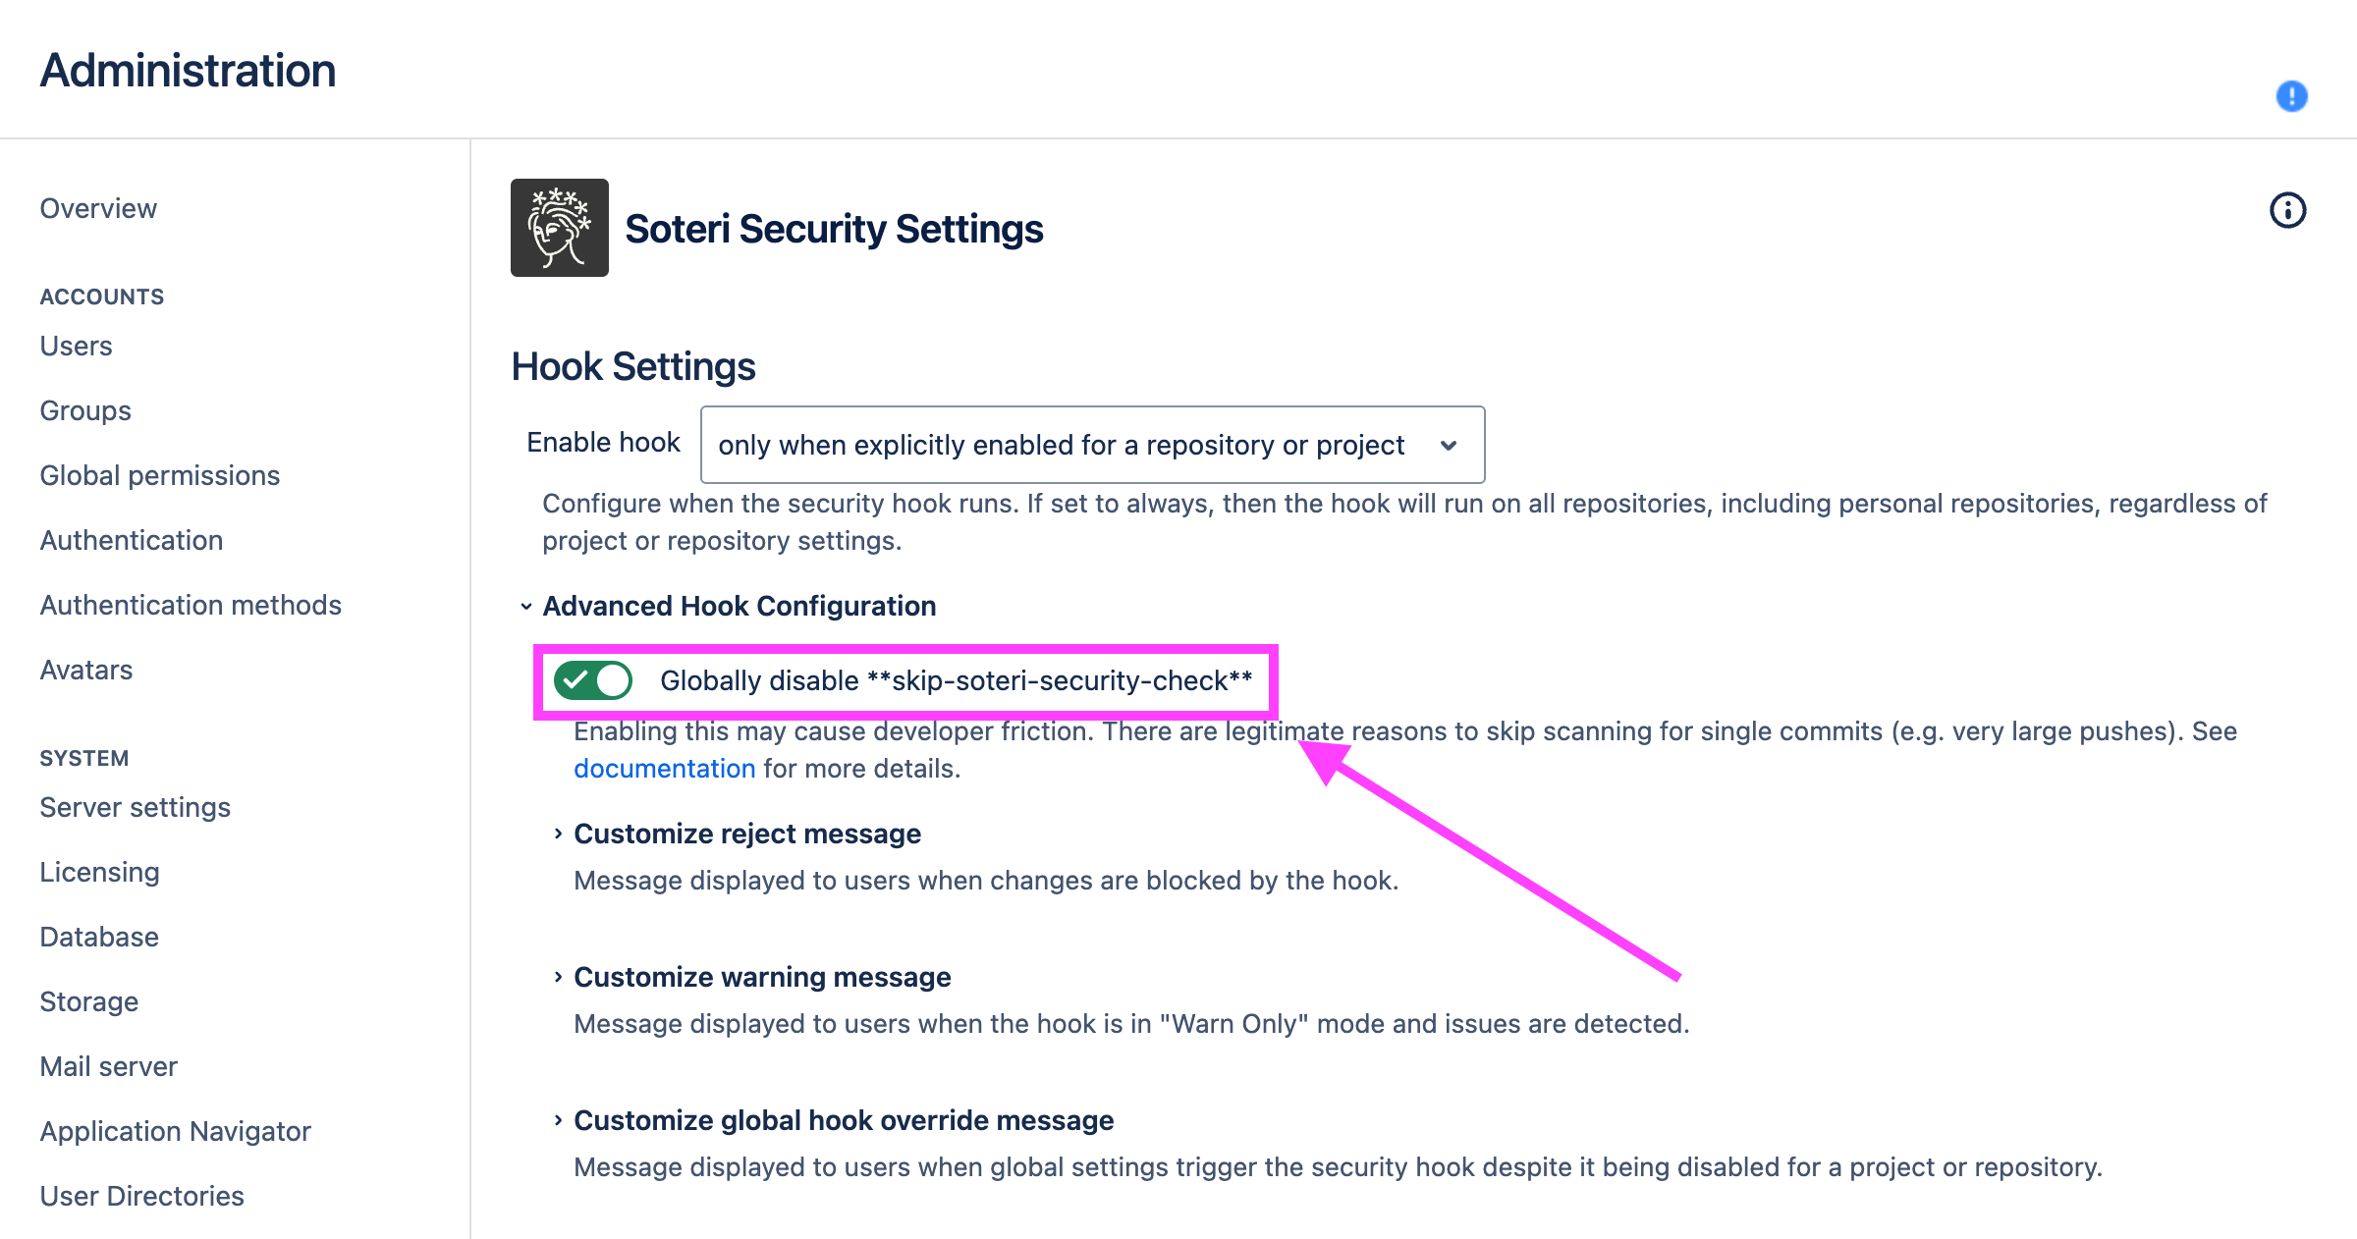Go to Overview in sidebar
This screenshot has width=2357, height=1239.
pyautogui.click(x=98, y=208)
